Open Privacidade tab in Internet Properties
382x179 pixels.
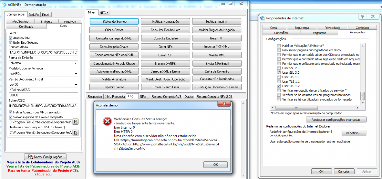(332, 28)
